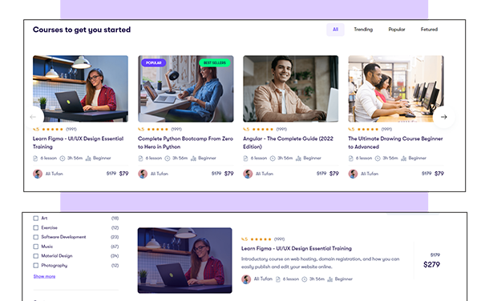The image size is (481, 301).
Task: Click Ali Tufan avatar on Python Bootcamp card
Action: 143,174
